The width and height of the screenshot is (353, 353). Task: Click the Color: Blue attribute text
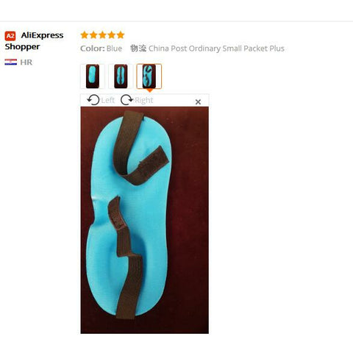point(101,49)
